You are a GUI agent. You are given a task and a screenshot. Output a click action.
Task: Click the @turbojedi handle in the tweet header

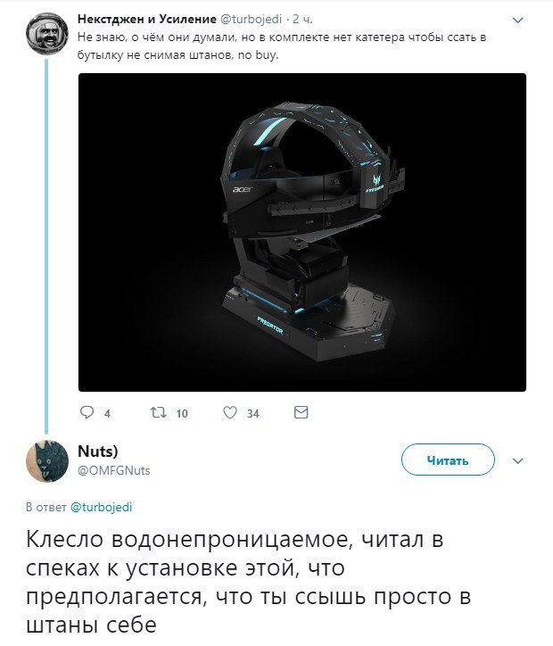[x=252, y=19]
